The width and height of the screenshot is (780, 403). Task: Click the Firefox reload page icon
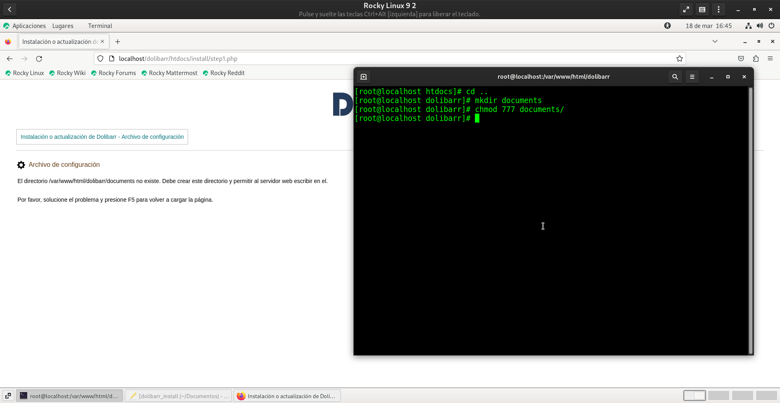(x=39, y=59)
